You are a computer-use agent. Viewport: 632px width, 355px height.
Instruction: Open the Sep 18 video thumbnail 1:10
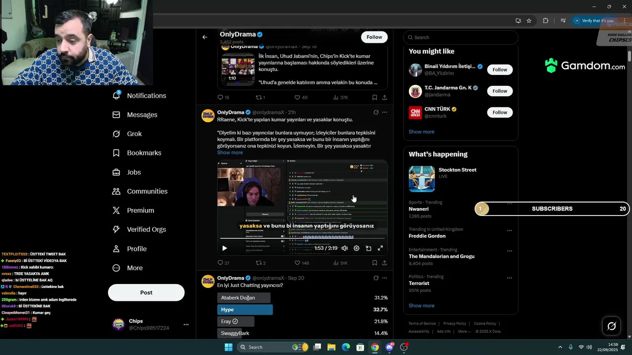238,69
